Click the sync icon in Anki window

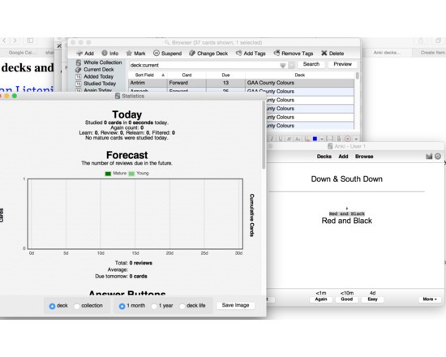(438, 157)
